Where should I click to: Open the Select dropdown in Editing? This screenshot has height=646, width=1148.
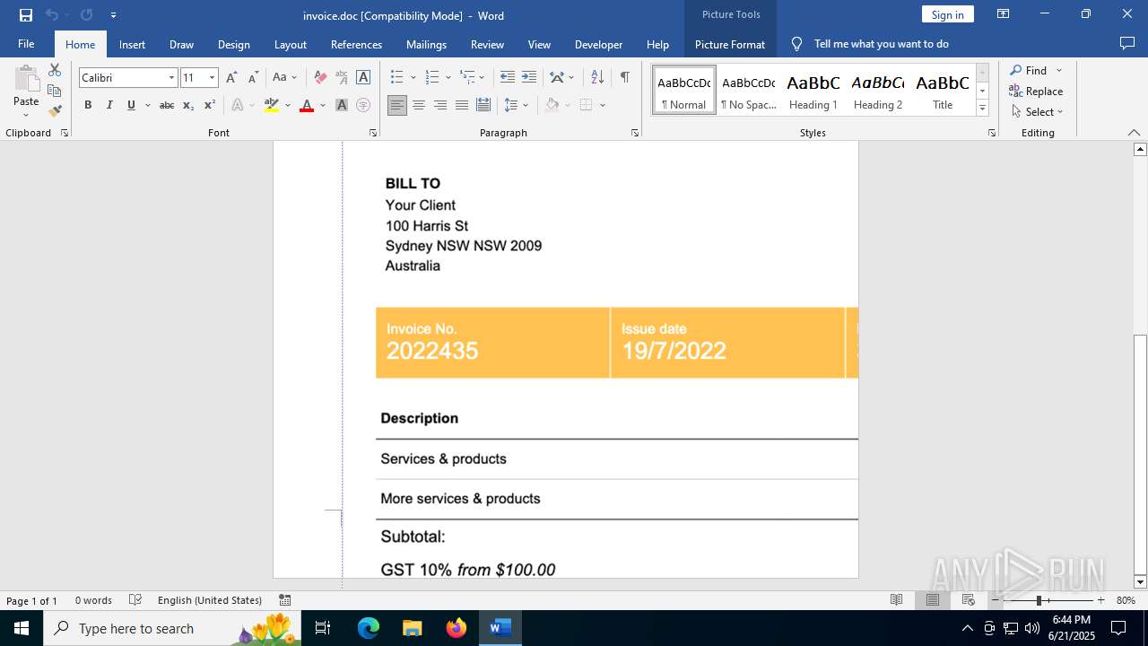point(1037,112)
